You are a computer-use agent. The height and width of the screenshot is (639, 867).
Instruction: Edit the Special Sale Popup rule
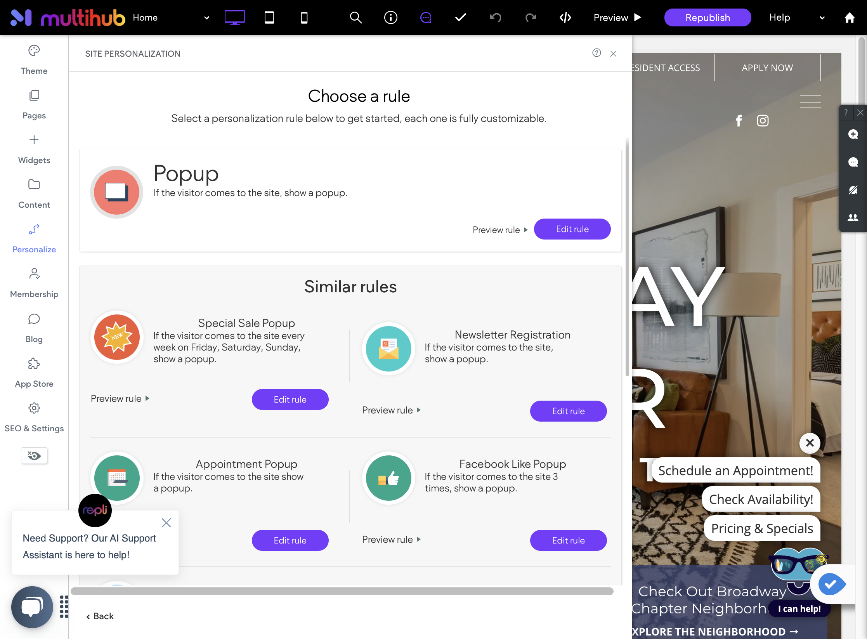coord(290,399)
